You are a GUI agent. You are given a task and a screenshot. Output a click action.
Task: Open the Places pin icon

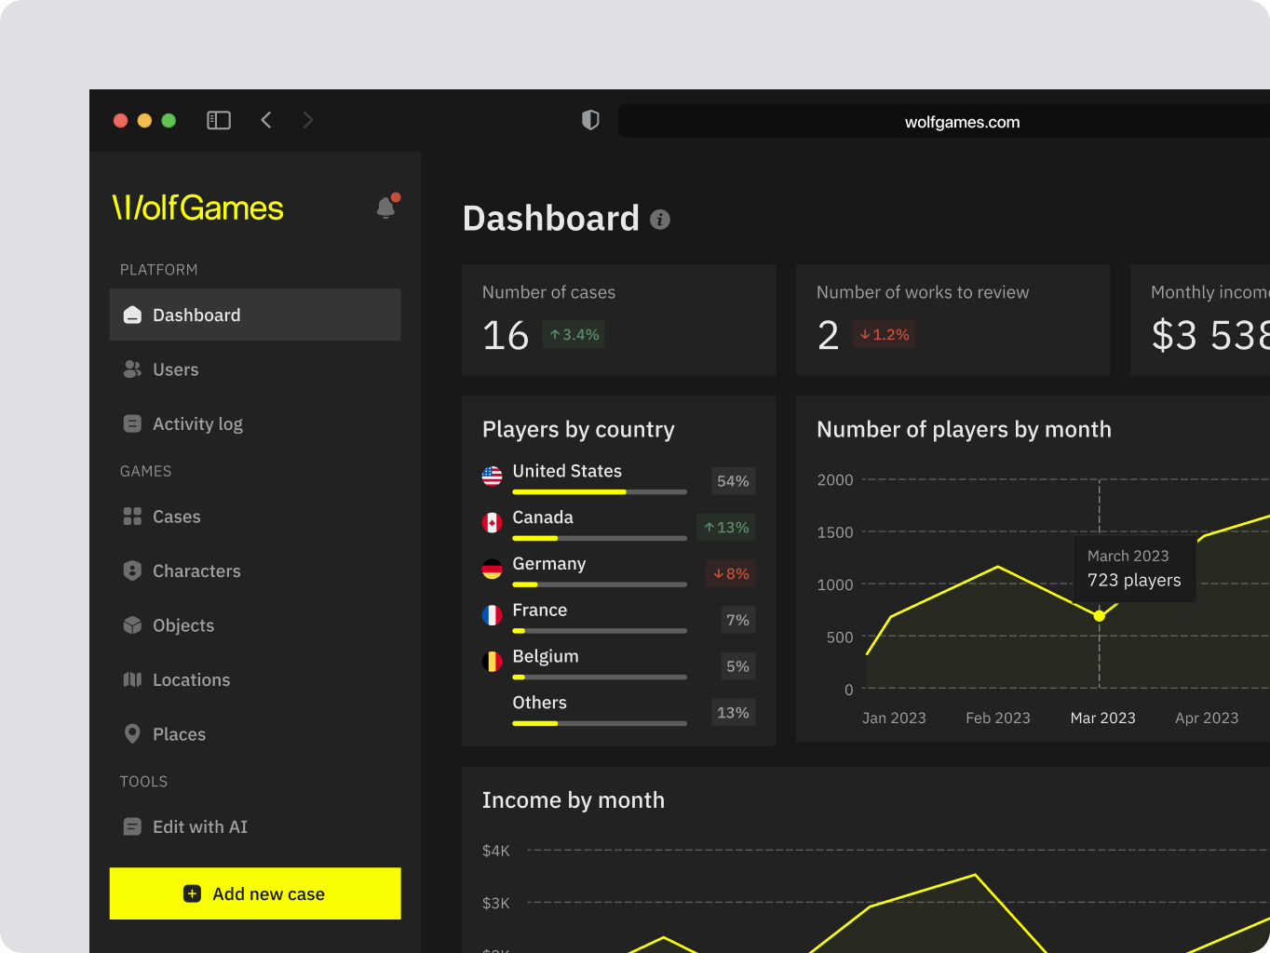(132, 733)
